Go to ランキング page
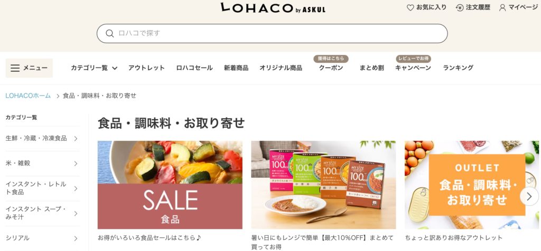The image size is (541, 251). pyautogui.click(x=458, y=68)
